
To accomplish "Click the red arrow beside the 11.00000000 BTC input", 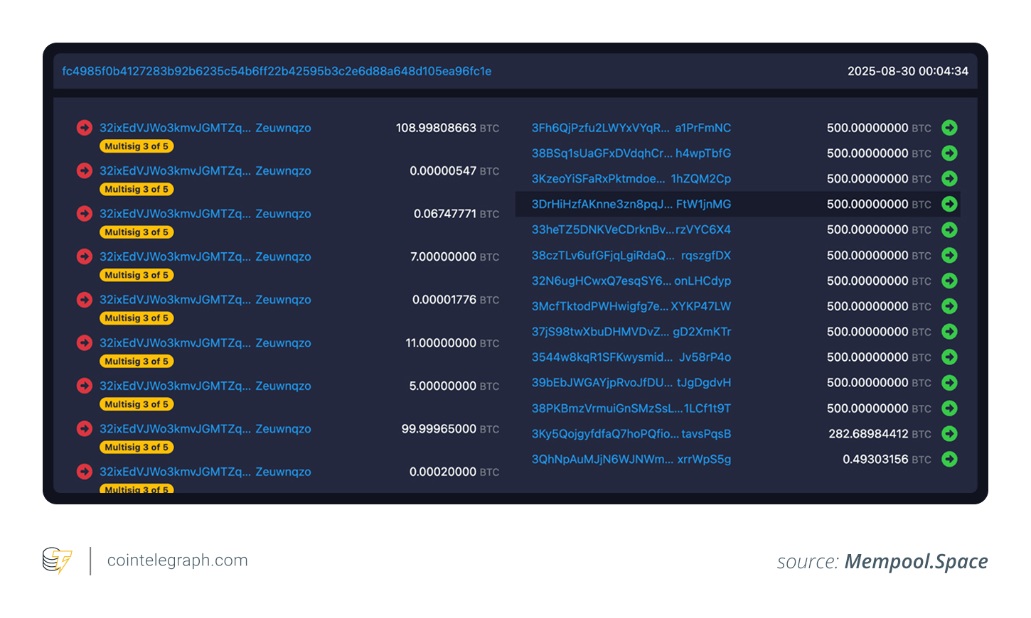I will click(x=84, y=343).
